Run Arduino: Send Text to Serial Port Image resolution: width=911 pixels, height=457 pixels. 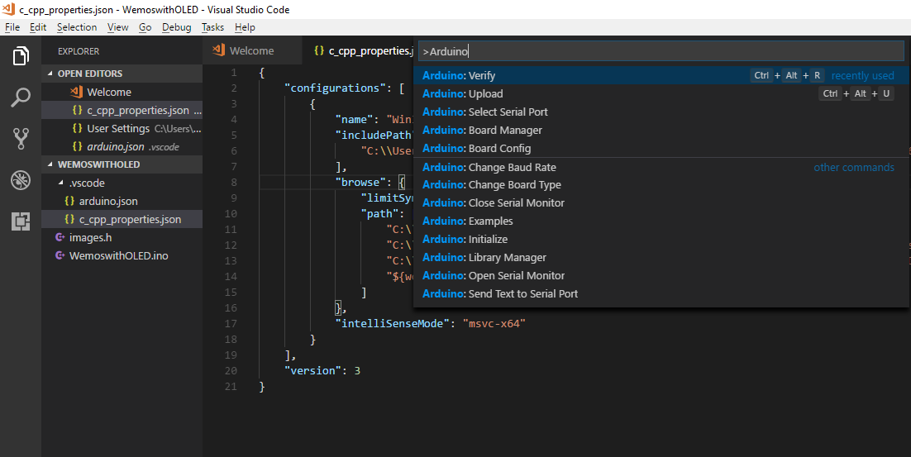point(661,294)
